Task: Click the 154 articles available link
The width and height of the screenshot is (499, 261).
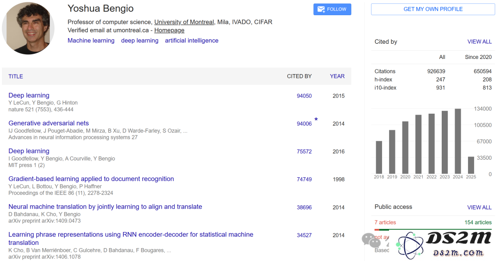Action: pos(478,222)
